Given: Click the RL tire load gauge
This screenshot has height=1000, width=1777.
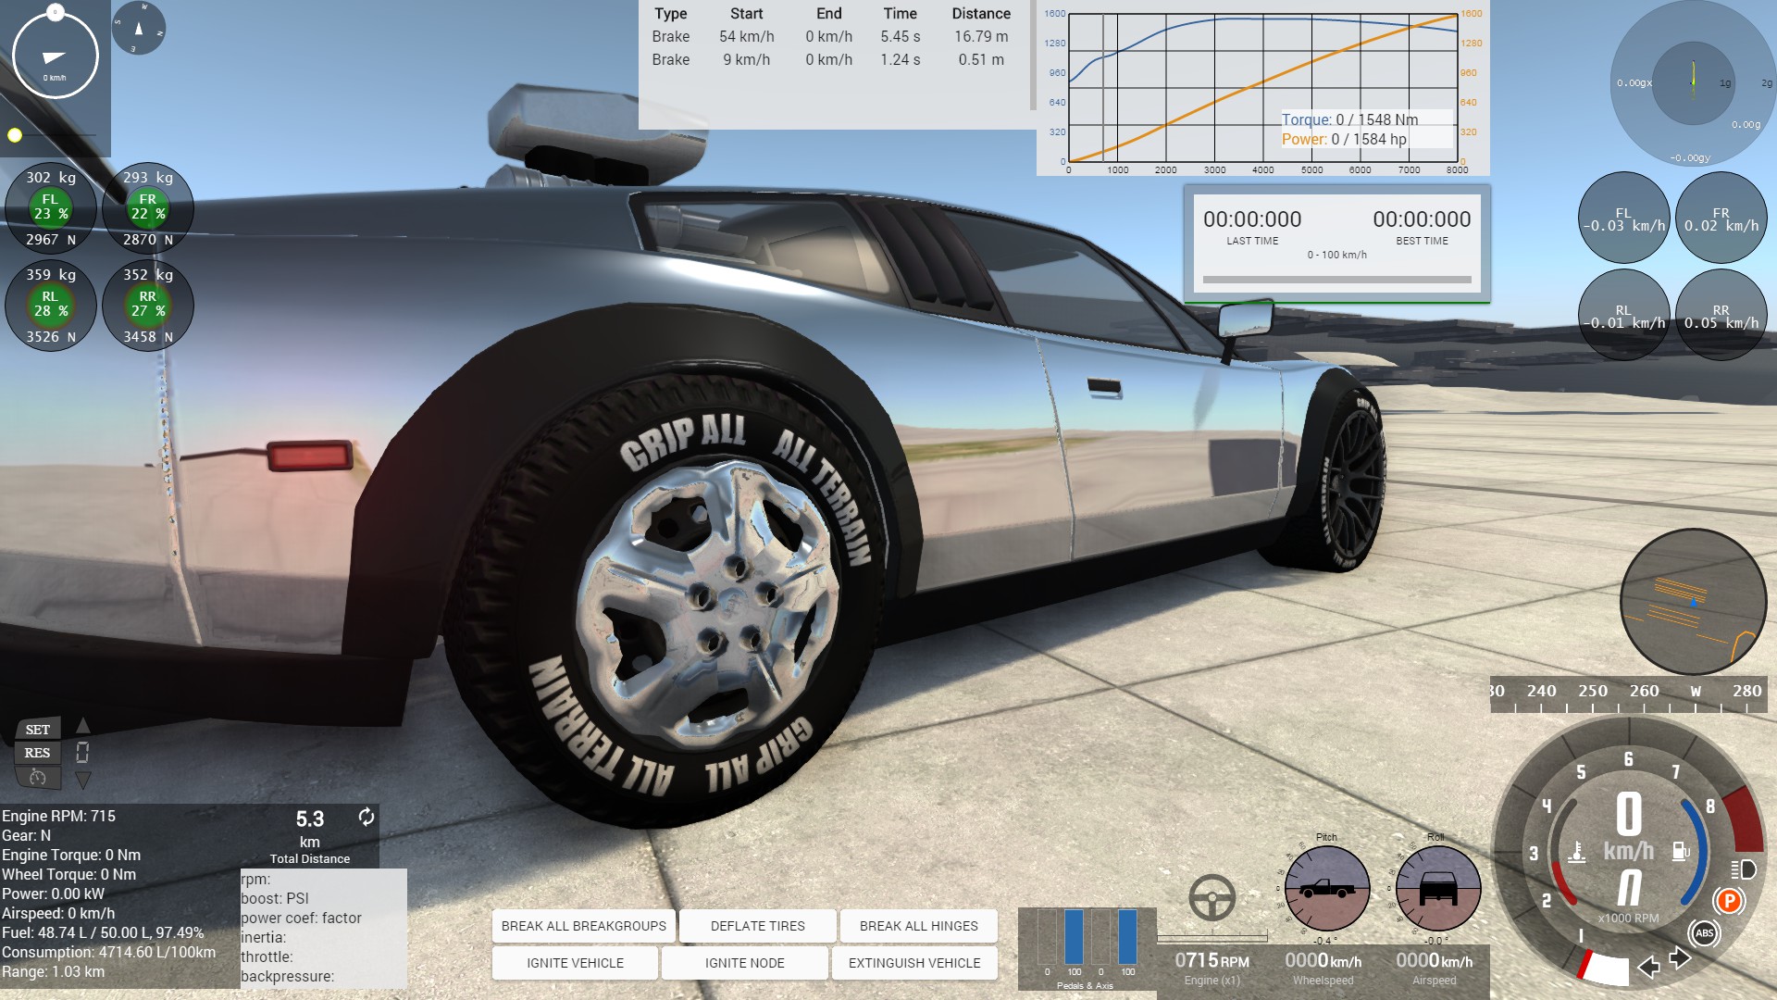Looking at the screenshot, I should 50,305.
